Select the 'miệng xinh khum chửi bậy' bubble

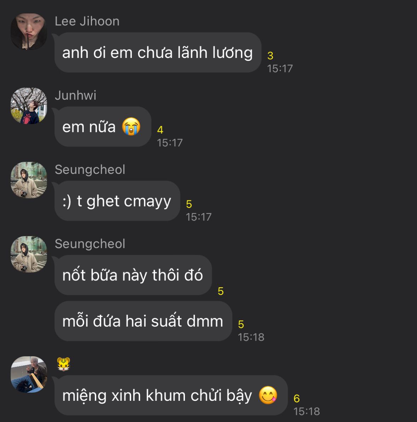click(171, 395)
